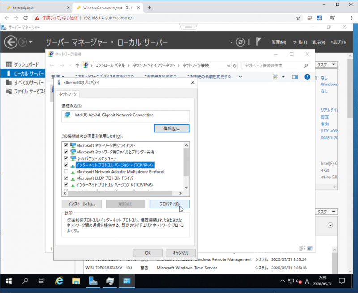
Task: Close Ethernet0のプロパティ dialog
Action: 192,82
